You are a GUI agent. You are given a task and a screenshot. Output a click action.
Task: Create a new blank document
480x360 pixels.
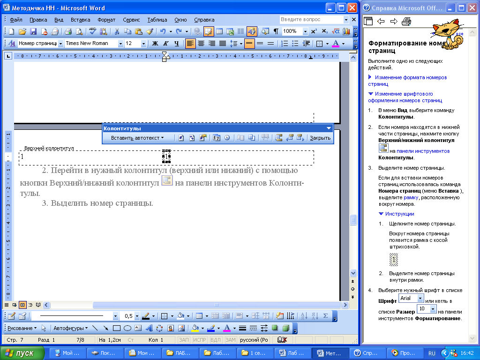point(11,31)
